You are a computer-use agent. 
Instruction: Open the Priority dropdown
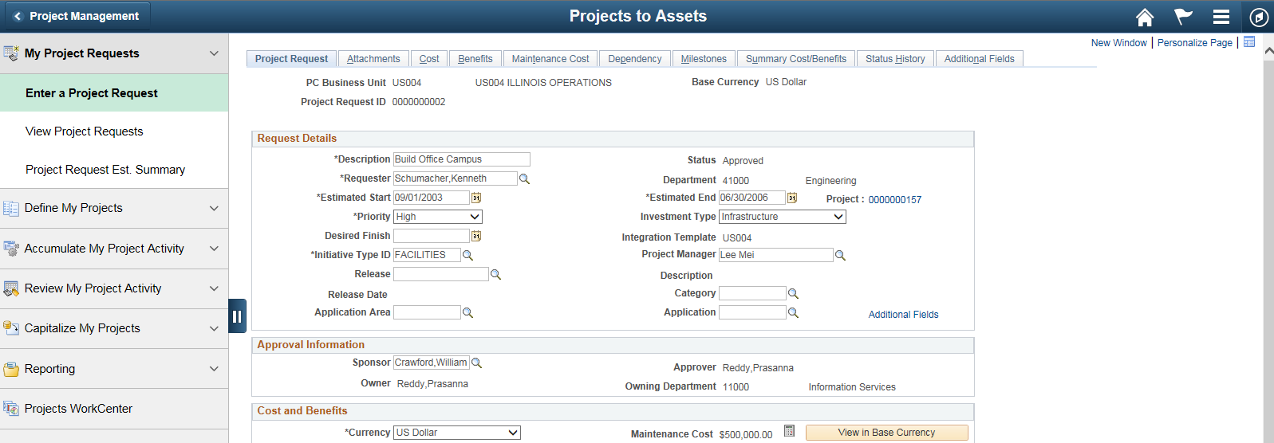point(438,217)
